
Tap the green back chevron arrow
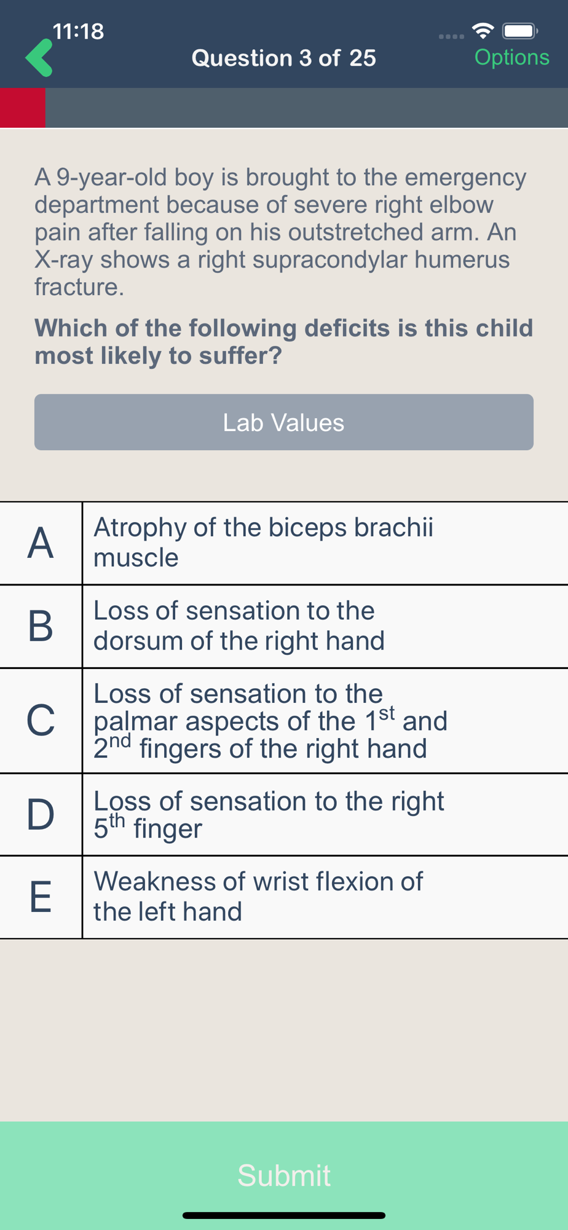tap(39, 58)
